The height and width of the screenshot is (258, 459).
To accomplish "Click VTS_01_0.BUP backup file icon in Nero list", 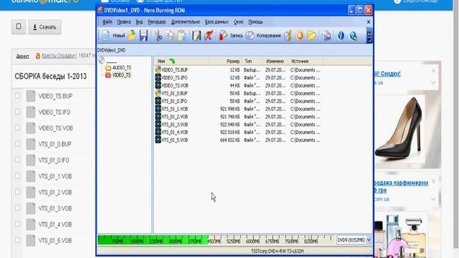I will pyautogui.click(x=158, y=93).
